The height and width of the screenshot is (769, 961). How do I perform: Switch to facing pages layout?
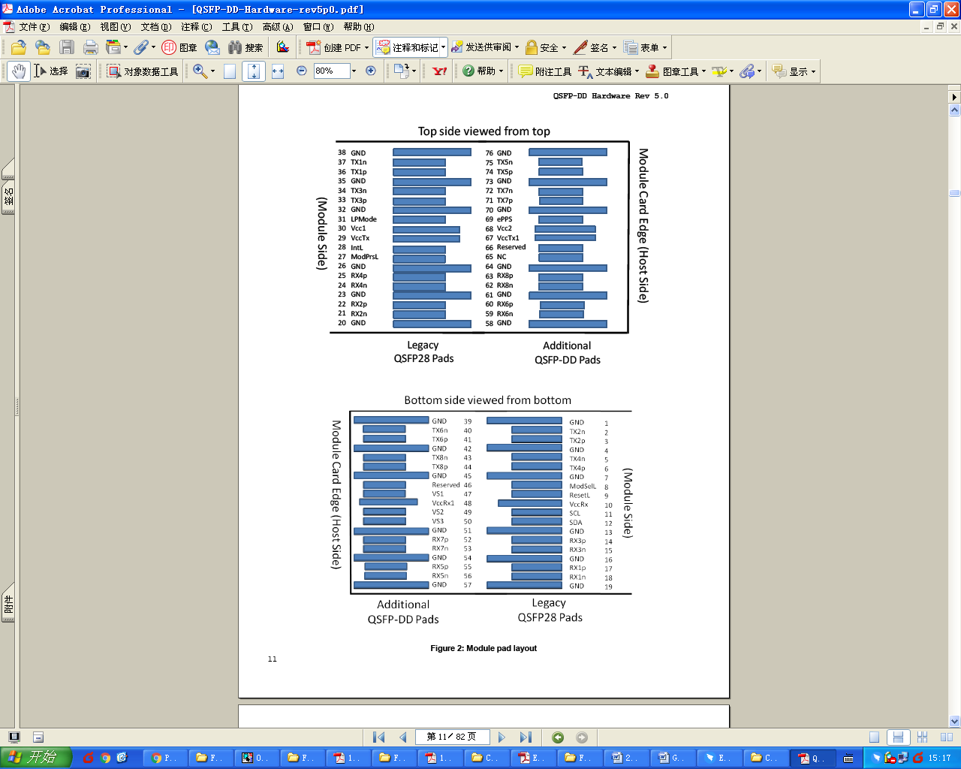point(946,737)
